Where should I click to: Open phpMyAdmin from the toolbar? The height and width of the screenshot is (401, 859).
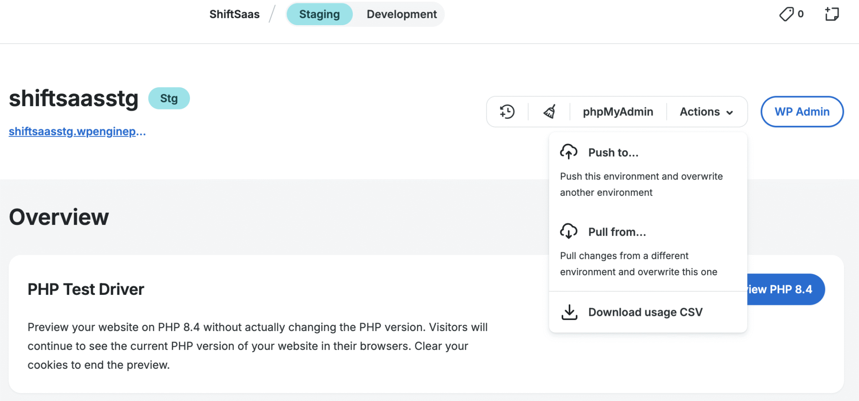coord(618,112)
